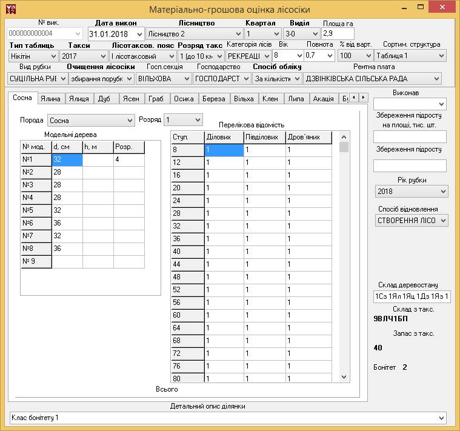Viewport: 460px width, 431px height.
Task: Select the Сосна tab
Action: 22,98
